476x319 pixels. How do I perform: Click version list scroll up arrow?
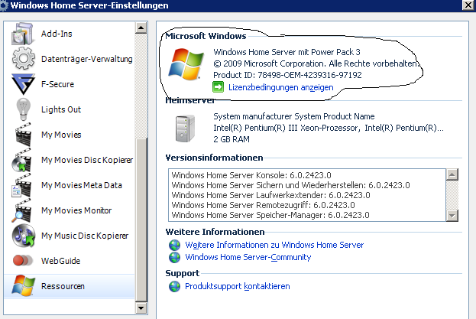click(452, 174)
